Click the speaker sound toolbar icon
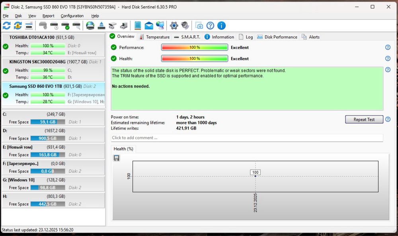Viewport: 398px width, 236px height. pos(185,26)
